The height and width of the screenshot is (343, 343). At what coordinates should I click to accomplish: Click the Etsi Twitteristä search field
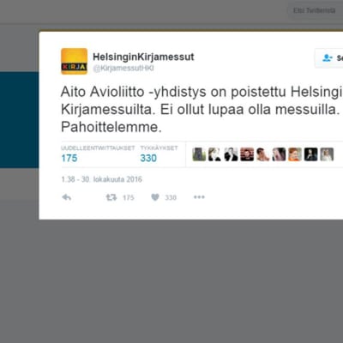click(x=315, y=11)
